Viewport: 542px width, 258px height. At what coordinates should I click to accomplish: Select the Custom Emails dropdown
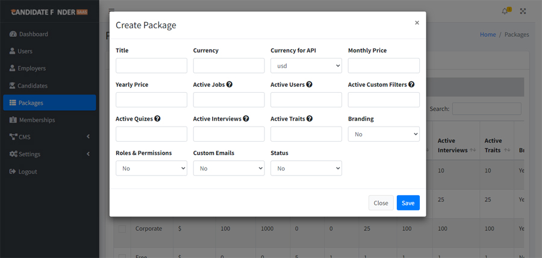[229, 168]
